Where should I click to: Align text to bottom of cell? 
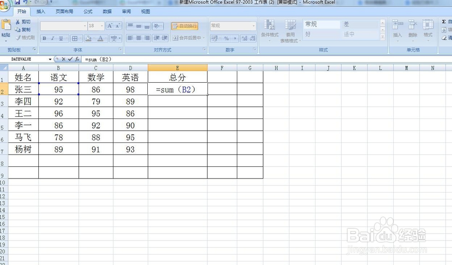click(x=147, y=26)
